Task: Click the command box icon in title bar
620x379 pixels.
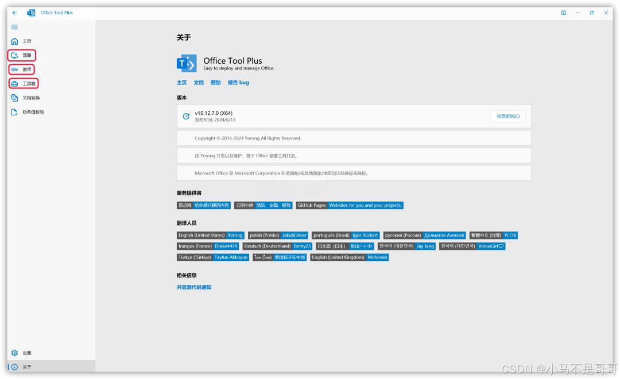Action: 564,13
